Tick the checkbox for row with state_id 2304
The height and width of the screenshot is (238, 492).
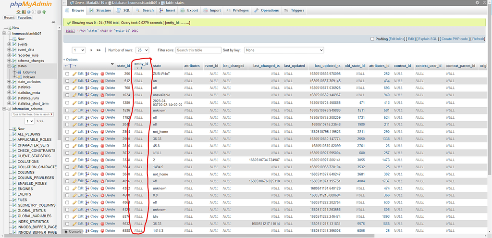pos(67,131)
